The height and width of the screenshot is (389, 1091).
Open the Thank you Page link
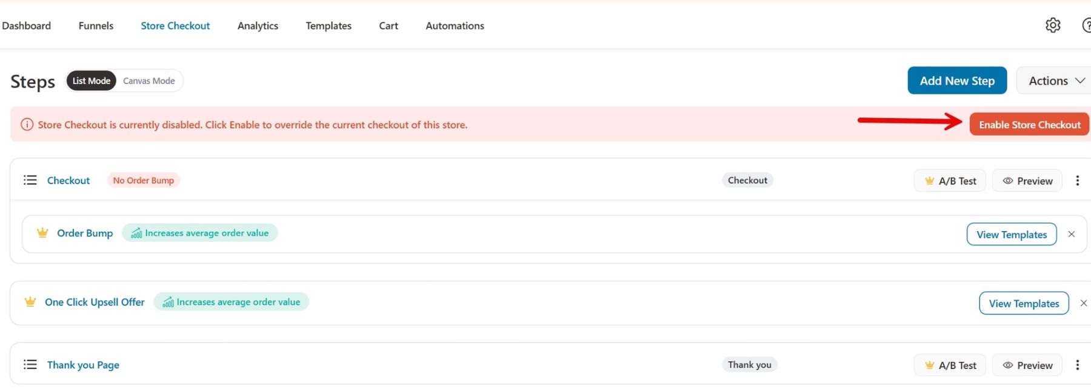pyautogui.click(x=83, y=365)
